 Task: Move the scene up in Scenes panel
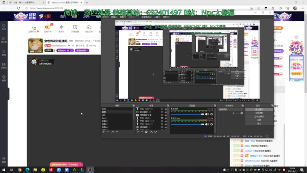[x=113, y=132]
